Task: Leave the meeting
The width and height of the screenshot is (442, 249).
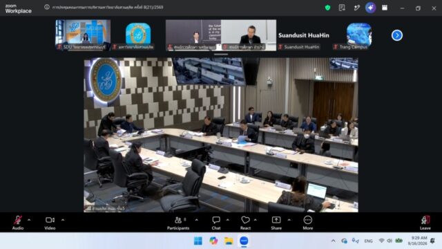Action: click(x=425, y=223)
